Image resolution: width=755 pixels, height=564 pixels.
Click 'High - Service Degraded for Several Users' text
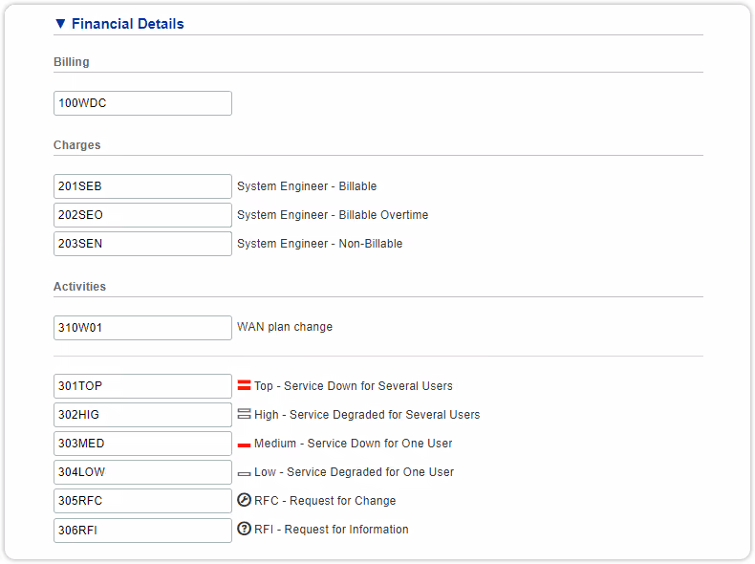(x=367, y=415)
